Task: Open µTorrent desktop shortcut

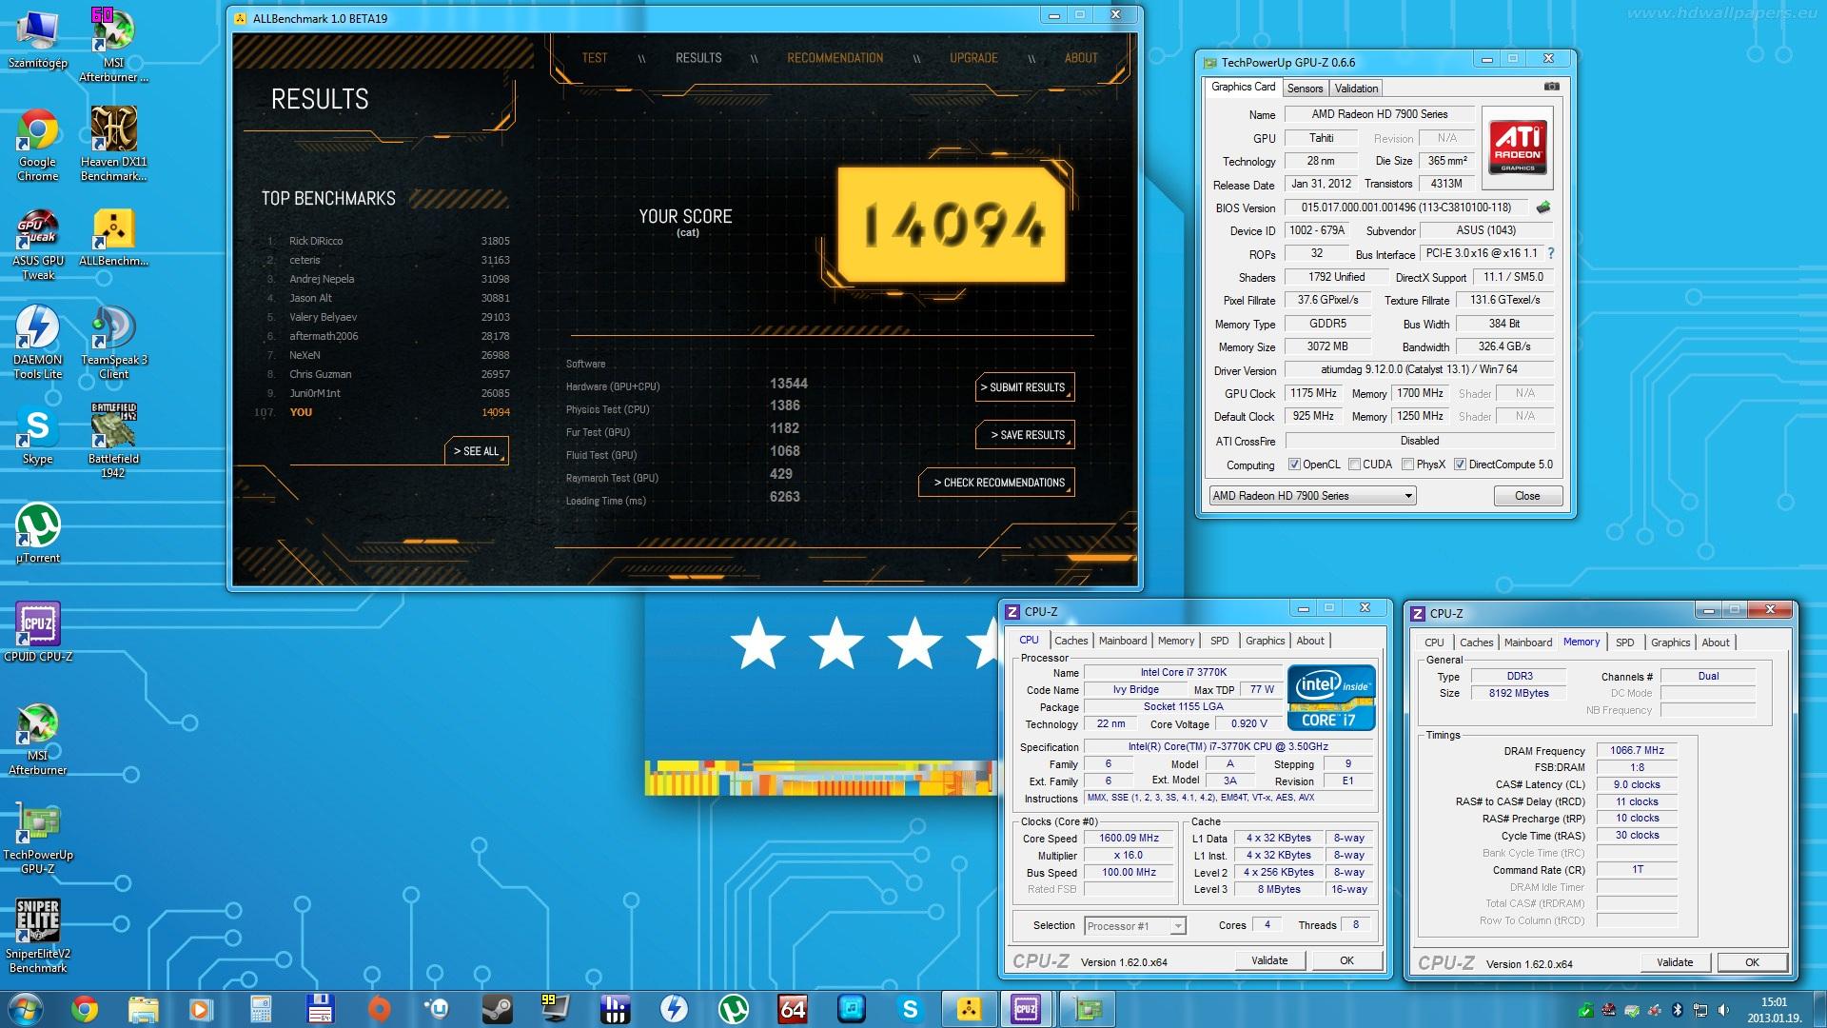Action: (38, 533)
